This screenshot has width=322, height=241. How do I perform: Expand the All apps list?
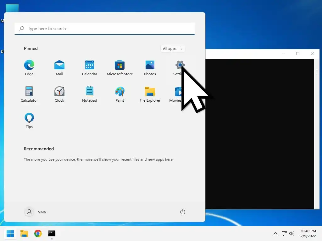click(x=173, y=49)
